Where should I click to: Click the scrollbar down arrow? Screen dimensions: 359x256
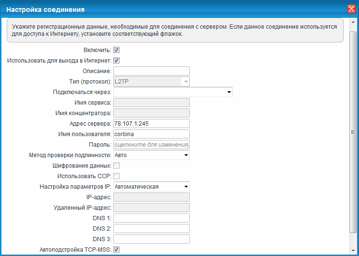click(353, 251)
